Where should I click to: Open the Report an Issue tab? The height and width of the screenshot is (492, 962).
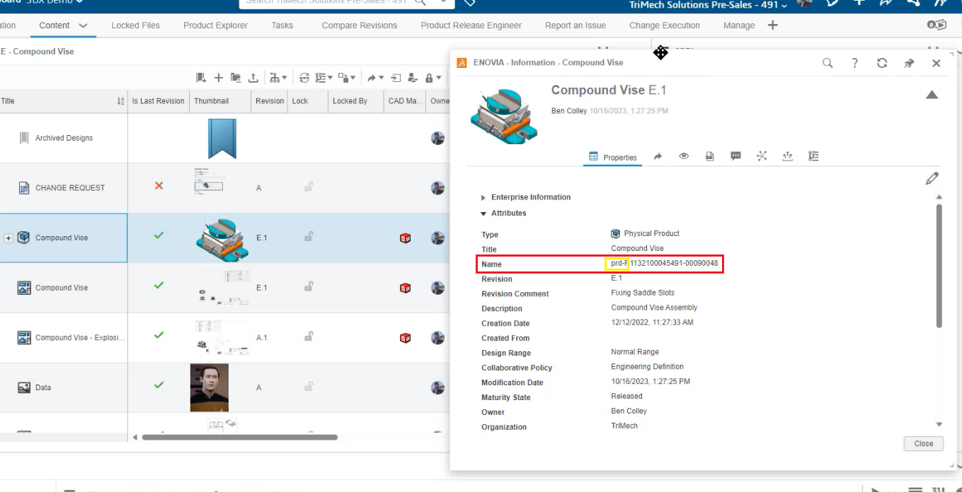point(576,25)
